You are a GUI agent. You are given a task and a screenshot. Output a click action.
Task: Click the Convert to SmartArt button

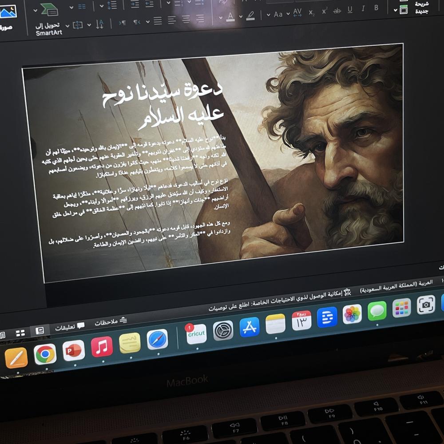pyautogui.click(x=49, y=20)
